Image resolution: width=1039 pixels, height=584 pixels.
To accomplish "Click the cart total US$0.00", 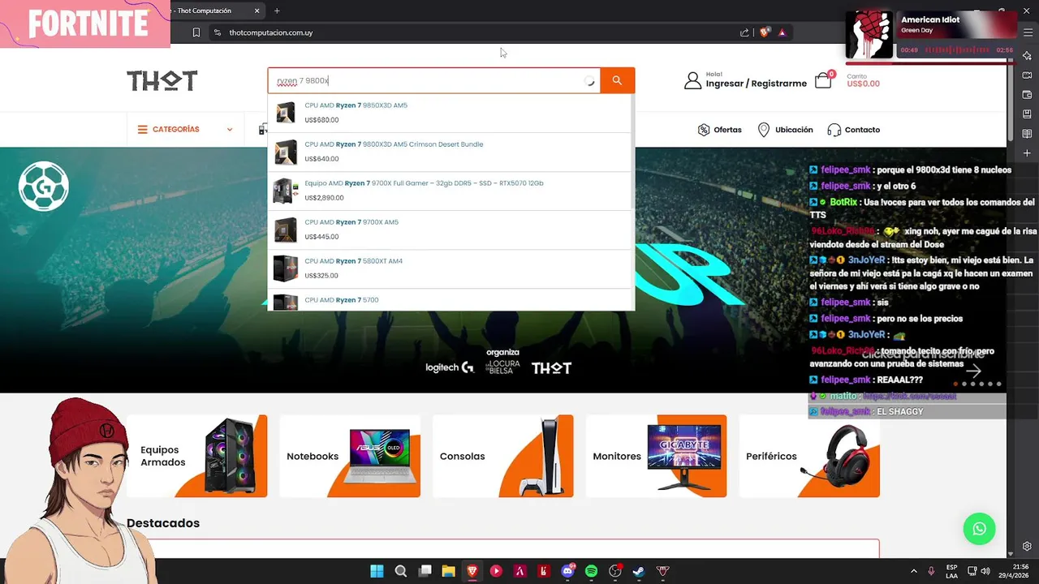I will click(863, 84).
